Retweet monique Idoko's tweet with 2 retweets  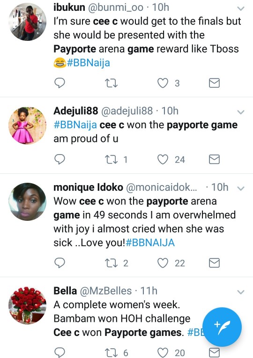click(111, 263)
